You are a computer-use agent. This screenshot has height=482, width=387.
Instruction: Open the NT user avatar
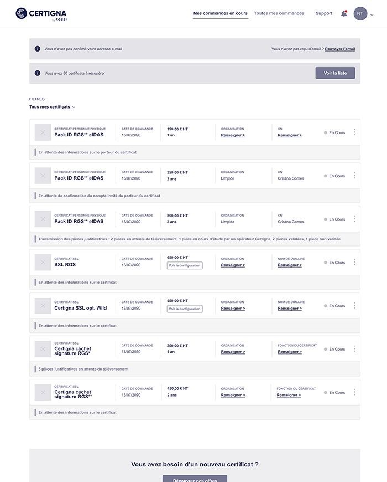click(x=360, y=13)
